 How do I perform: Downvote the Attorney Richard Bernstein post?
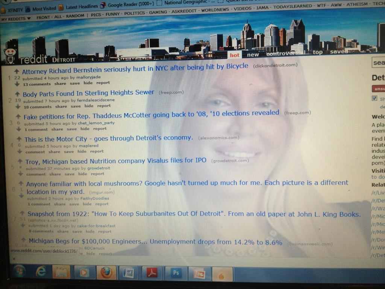pyautogui.click(x=17, y=84)
